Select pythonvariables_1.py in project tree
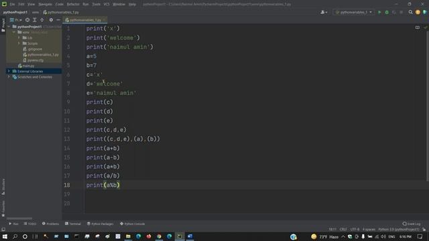The height and width of the screenshot is (241, 429). [41, 55]
